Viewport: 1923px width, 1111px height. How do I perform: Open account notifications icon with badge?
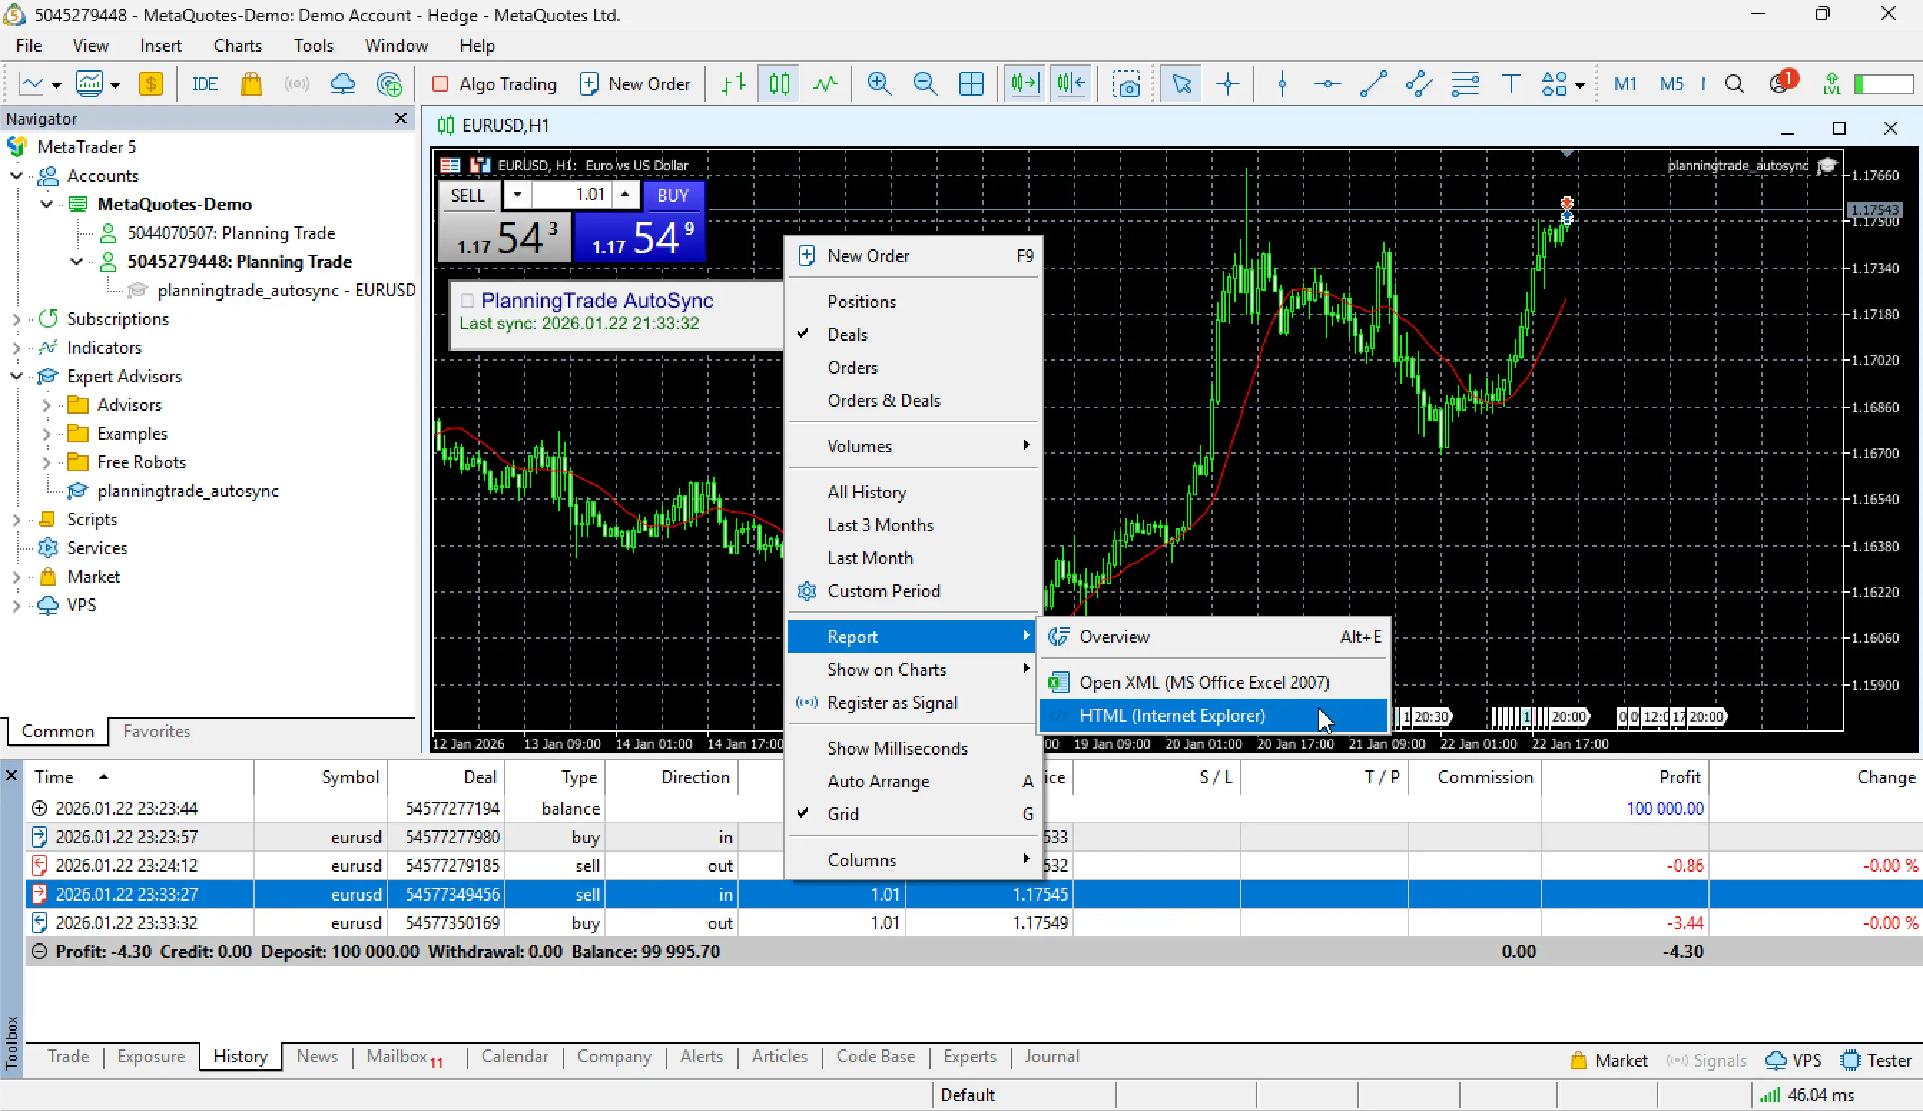[x=1782, y=82]
